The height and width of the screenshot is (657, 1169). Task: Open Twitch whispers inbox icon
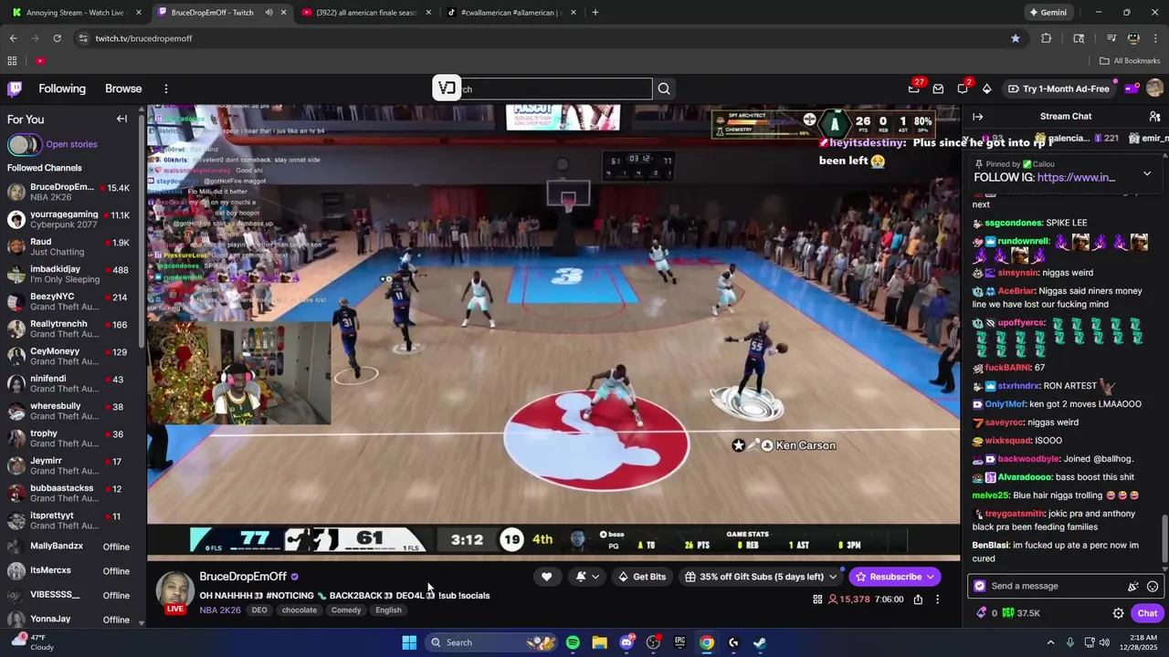click(x=938, y=89)
